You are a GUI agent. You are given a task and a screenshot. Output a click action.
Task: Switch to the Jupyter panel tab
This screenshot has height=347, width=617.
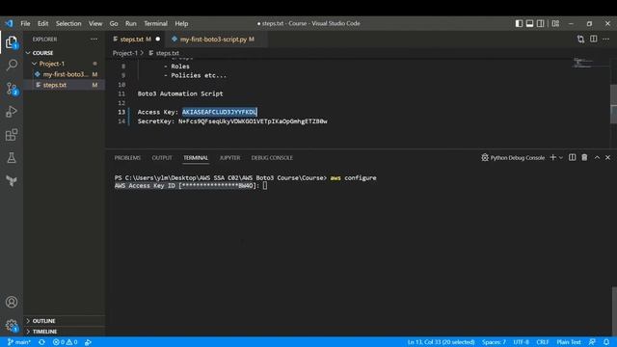point(229,158)
